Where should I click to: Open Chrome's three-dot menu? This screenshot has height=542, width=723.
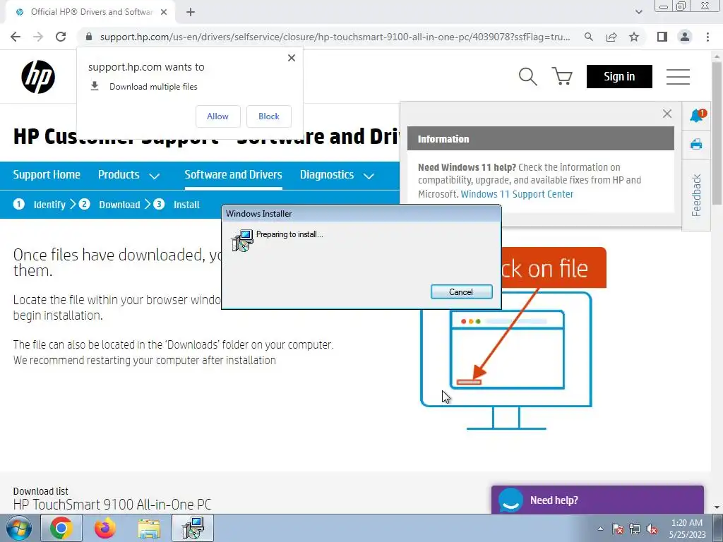(x=707, y=37)
